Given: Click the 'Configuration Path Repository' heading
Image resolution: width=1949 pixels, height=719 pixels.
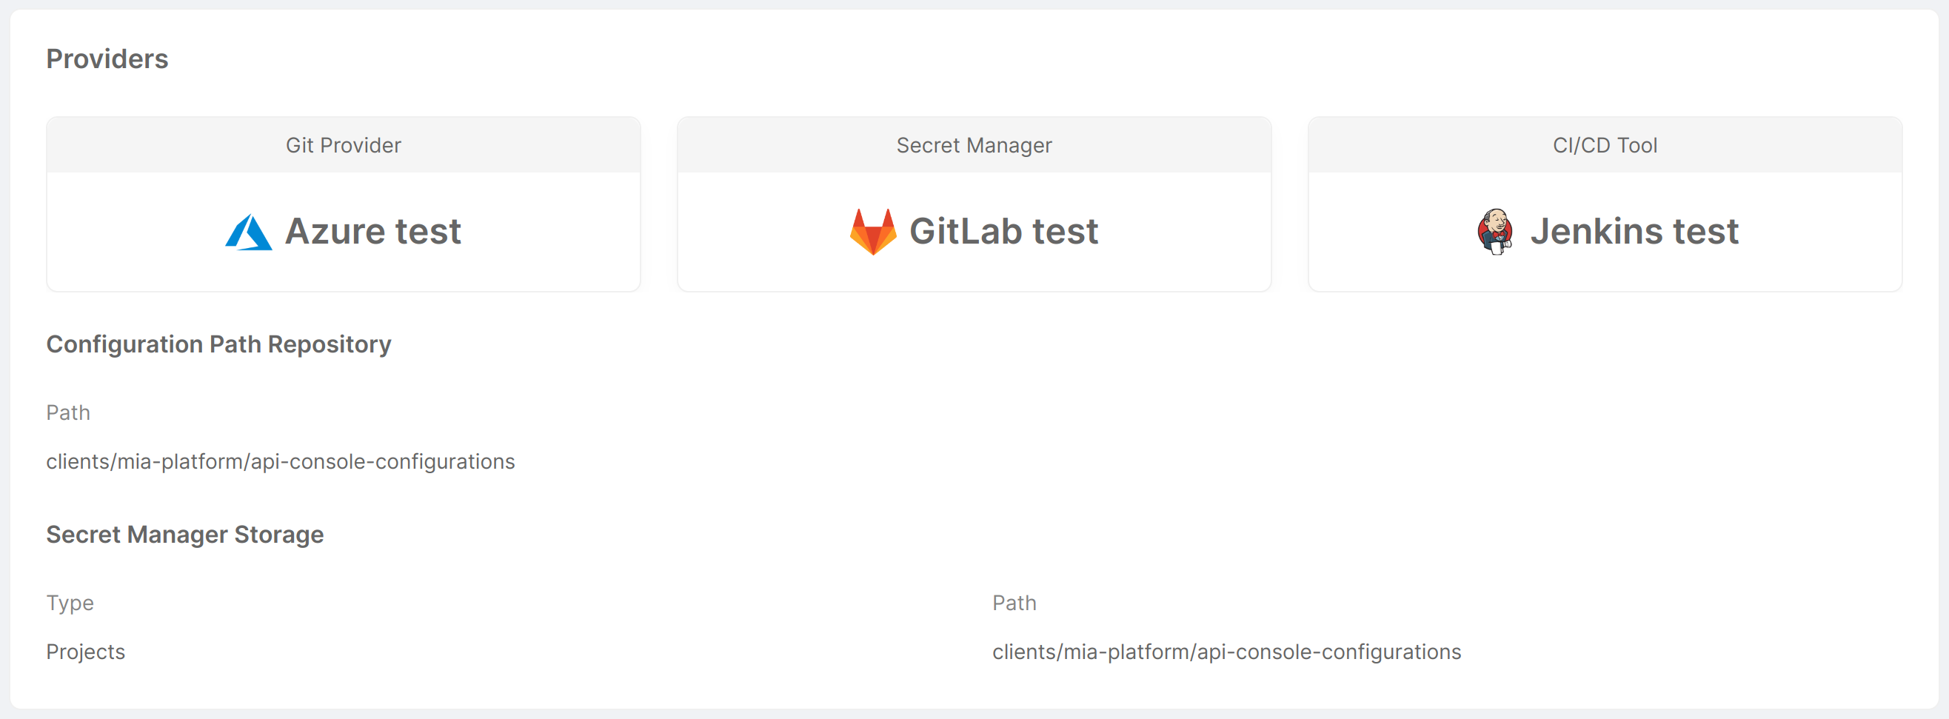Looking at the screenshot, I should pos(218,344).
